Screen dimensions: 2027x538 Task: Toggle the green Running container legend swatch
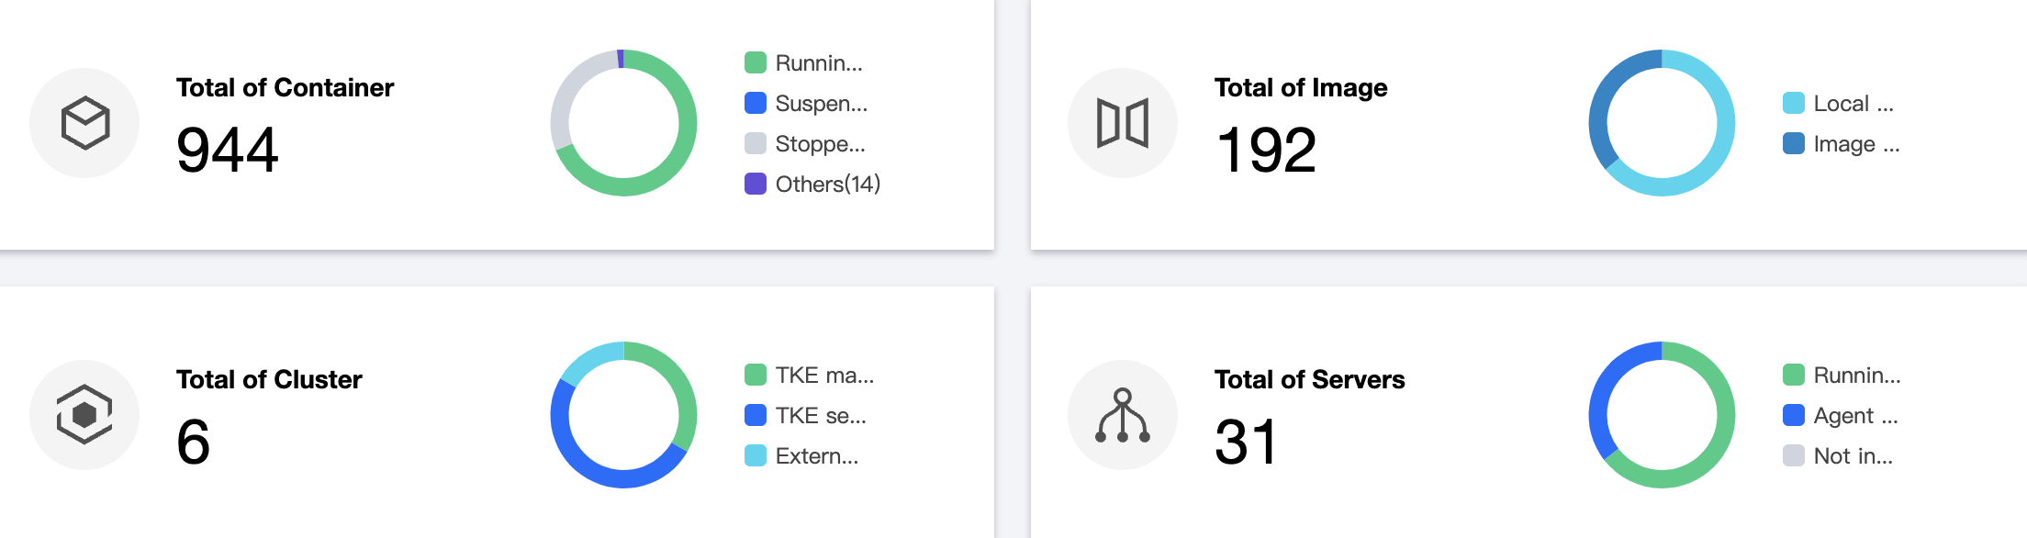coord(755,63)
